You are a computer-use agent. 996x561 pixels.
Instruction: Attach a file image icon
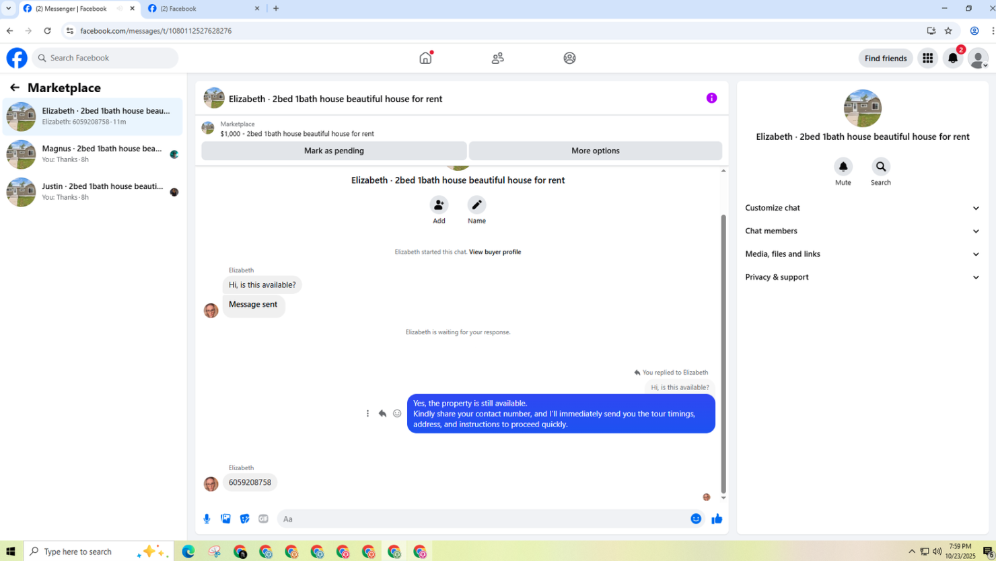[225, 519]
